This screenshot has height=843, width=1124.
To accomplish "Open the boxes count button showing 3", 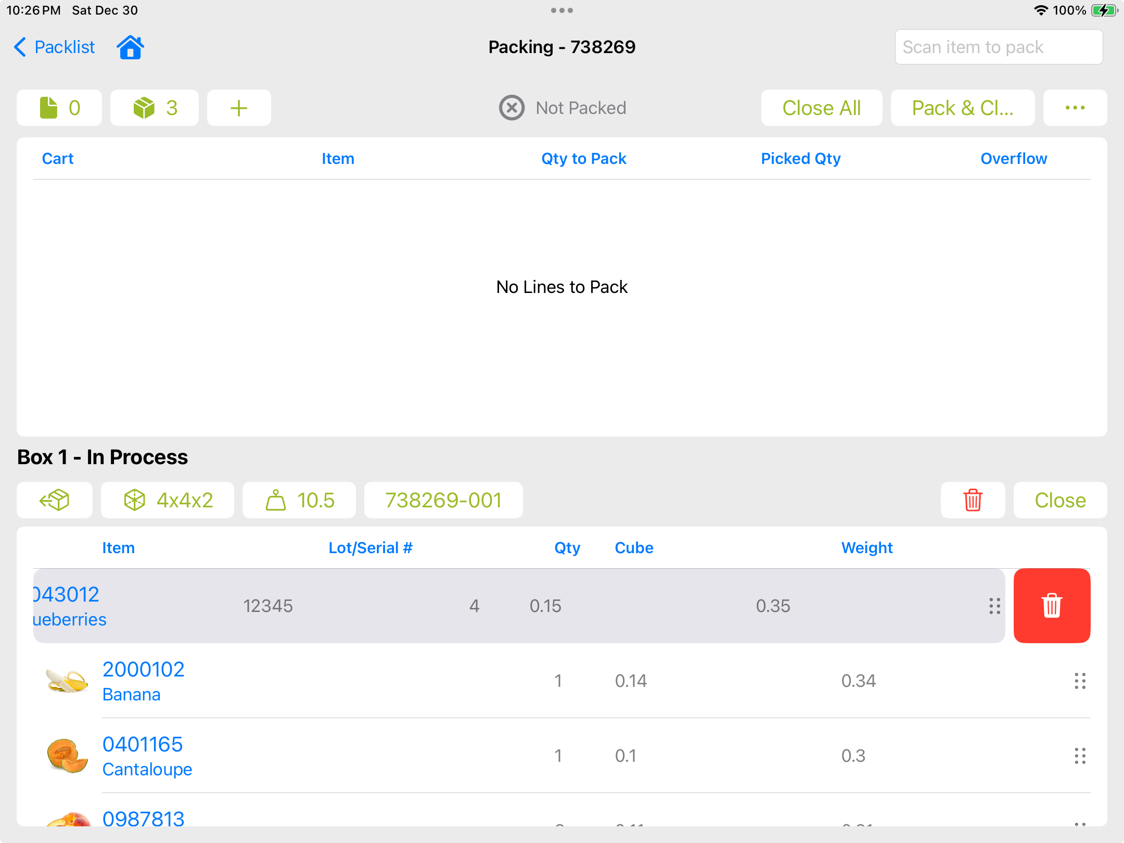I will point(155,108).
